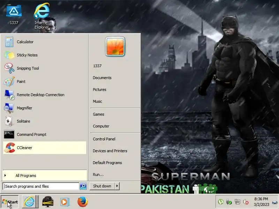Click the Sticky Notes text label
This screenshot has width=279, height=209.
[27, 55]
